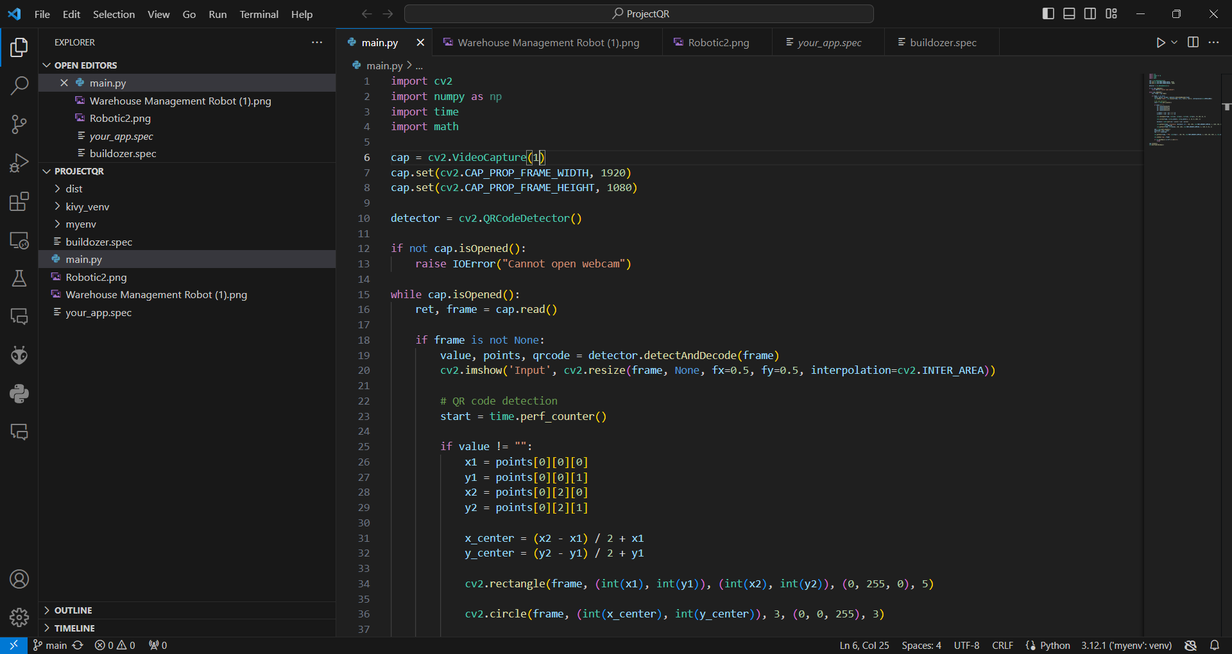The width and height of the screenshot is (1232, 654).
Task: Toggle the Secondary Side Bar visibility
Action: (x=1090, y=13)
